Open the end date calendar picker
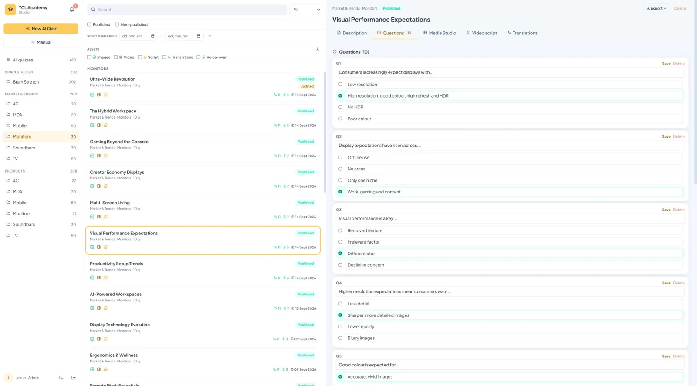The width and height of the screenshot is (697, 386). click(198, 36)
